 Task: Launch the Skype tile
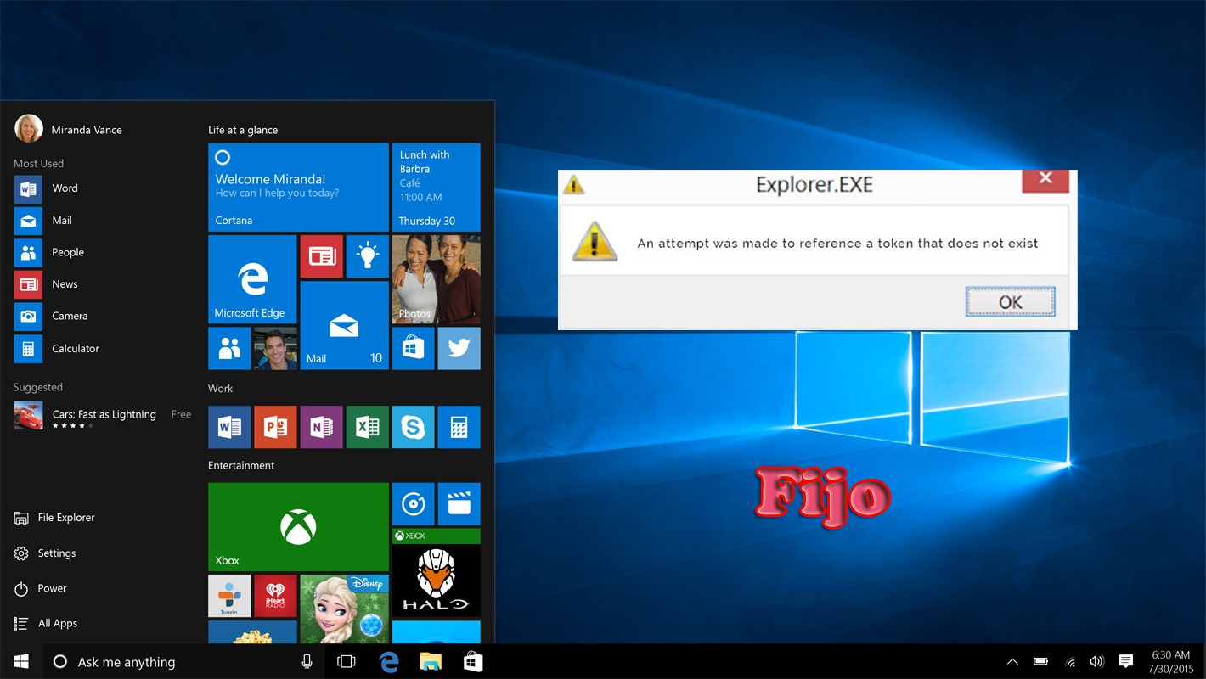[413, 427]
